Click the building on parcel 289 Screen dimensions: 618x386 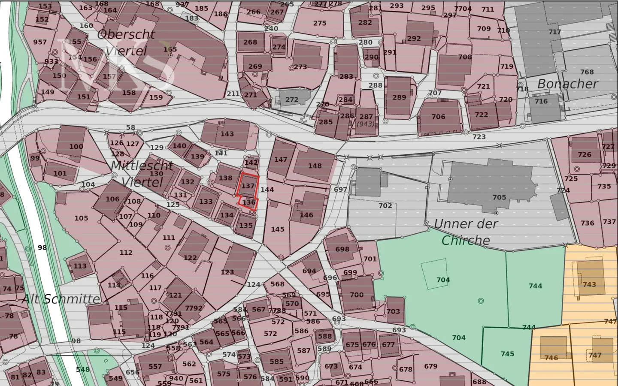coord(399,97)
